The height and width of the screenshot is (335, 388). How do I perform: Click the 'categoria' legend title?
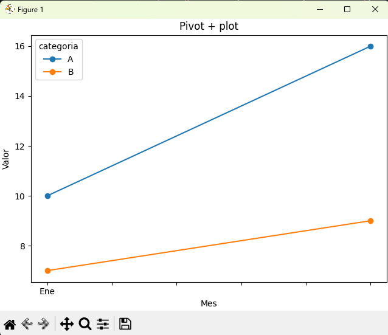click(58, 46)
